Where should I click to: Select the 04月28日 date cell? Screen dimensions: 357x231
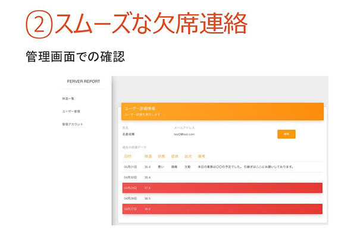point(130,198)
